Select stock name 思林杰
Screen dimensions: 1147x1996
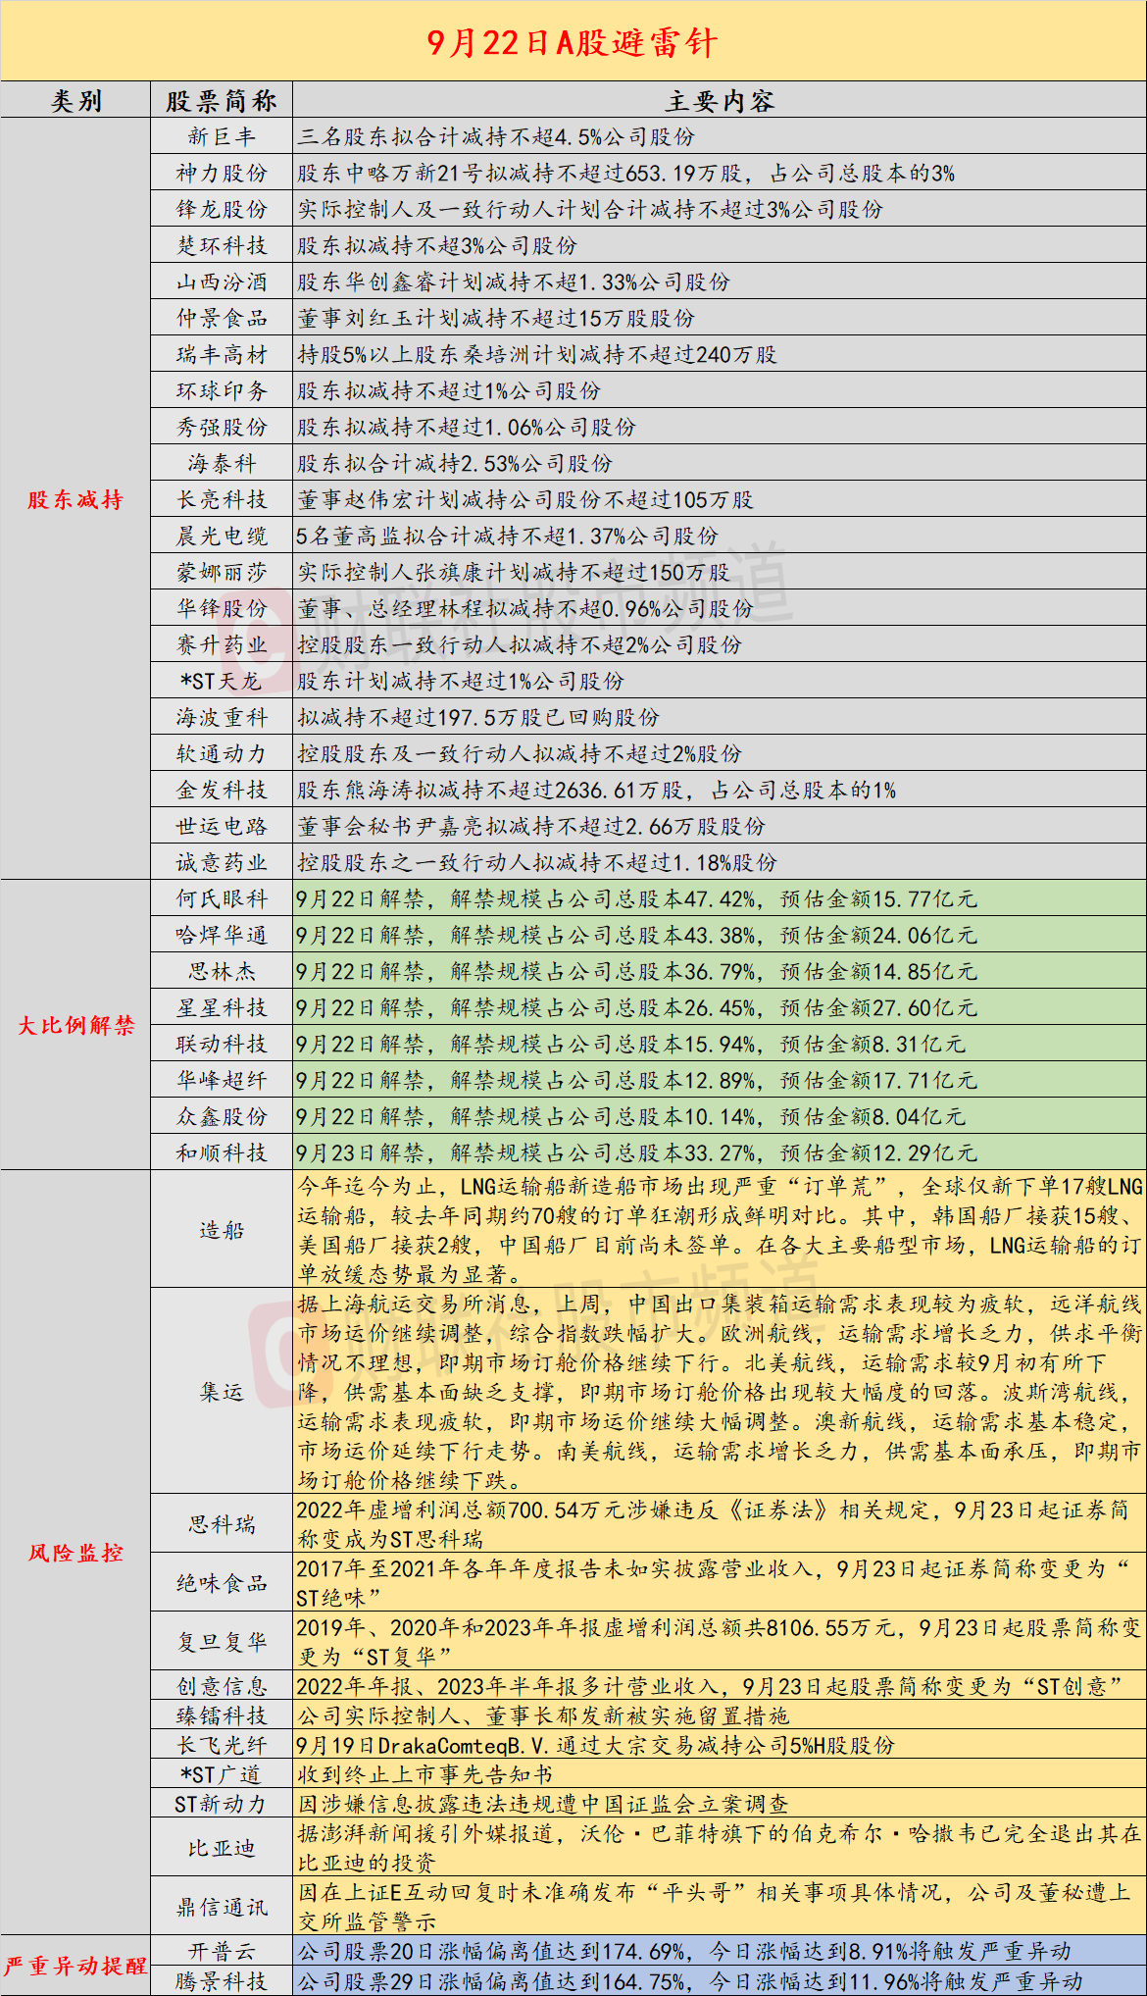[x=222, y=972]
